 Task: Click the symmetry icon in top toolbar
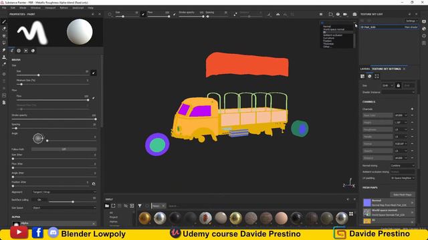click(x=278, y=14)
